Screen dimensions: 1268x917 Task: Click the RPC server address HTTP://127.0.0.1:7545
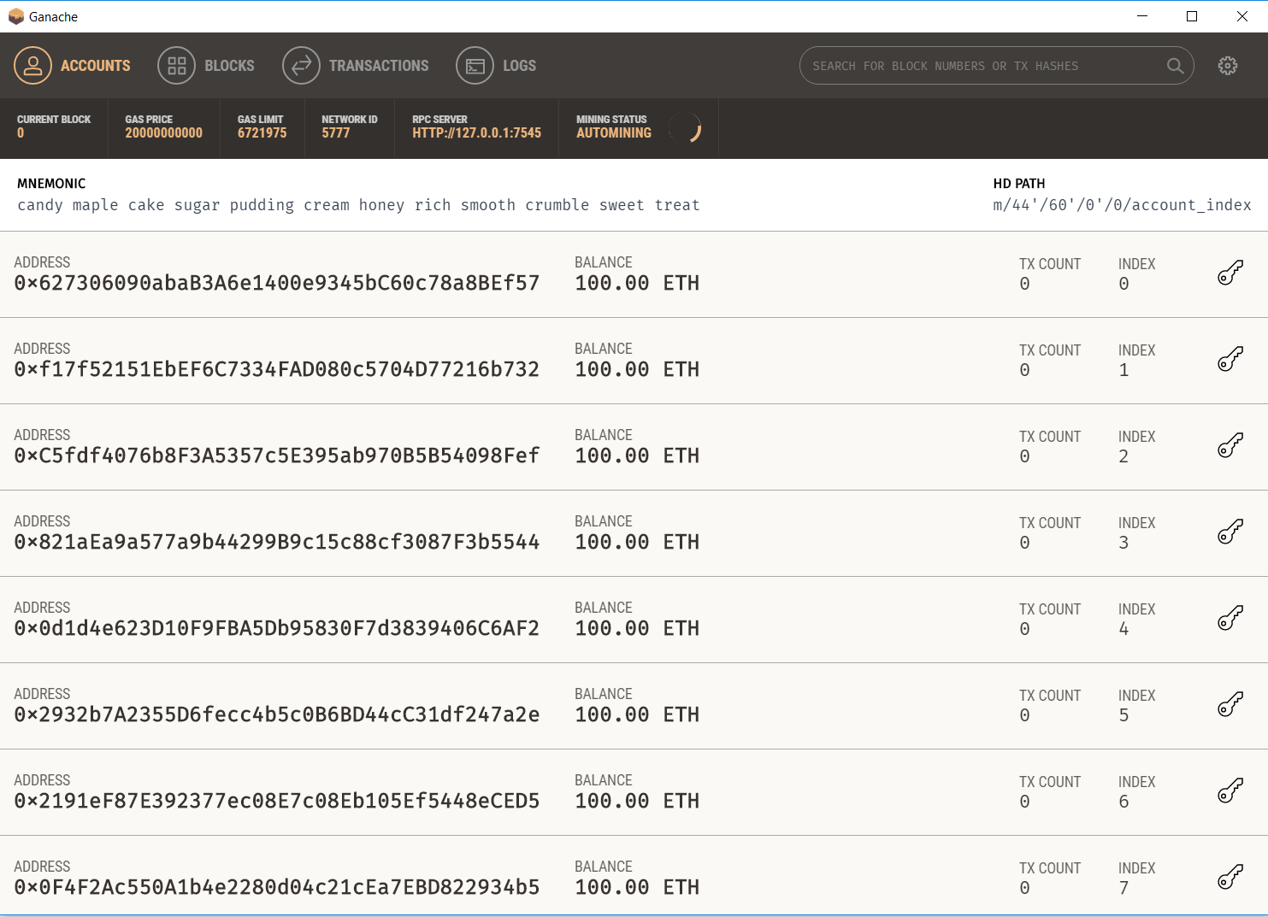click(x=476, y=133)
